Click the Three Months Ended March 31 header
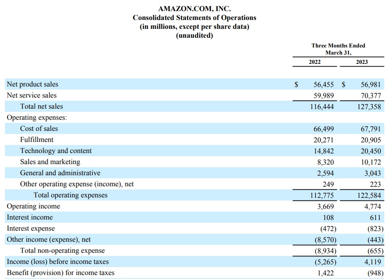 pos(338,49)
